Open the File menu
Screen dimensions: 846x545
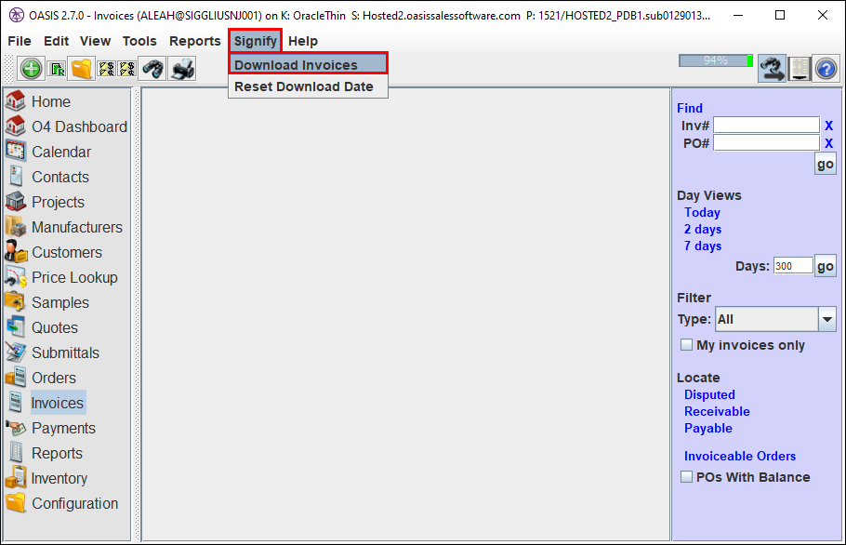tap(20, 41)
